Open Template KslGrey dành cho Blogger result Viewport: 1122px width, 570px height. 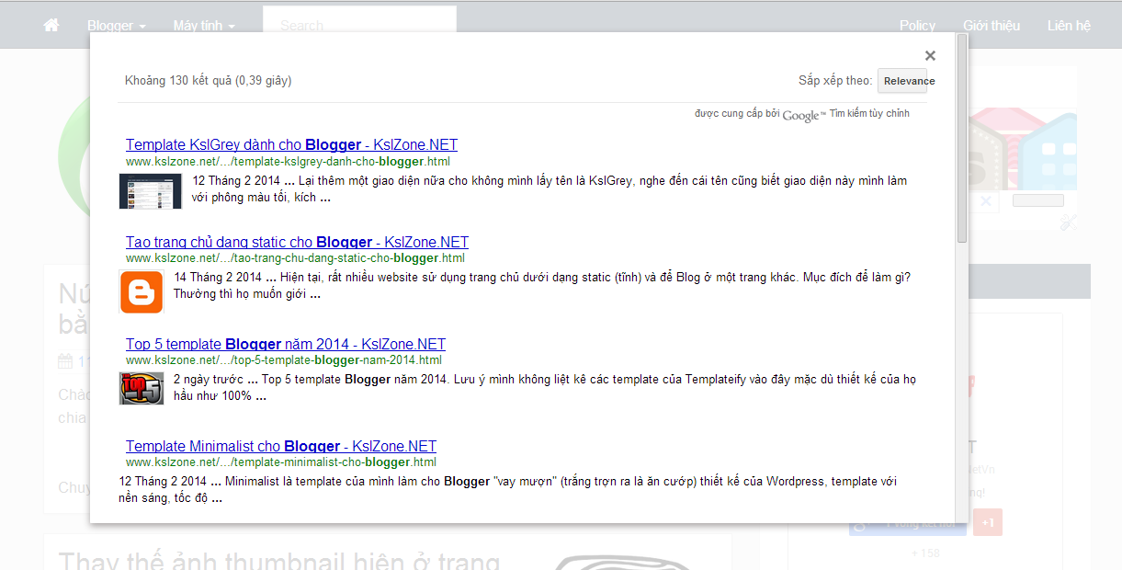click(291, 145)
